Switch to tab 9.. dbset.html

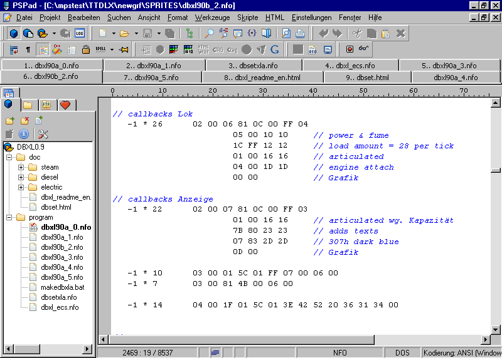[x=367, y=77]
